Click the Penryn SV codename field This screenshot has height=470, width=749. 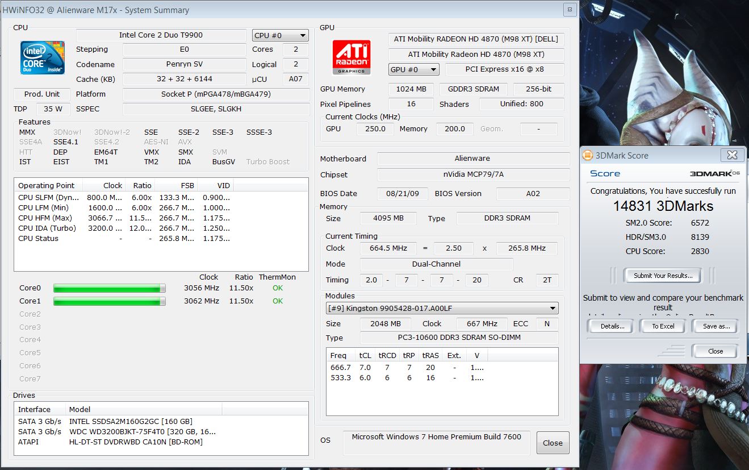point(184,65)
